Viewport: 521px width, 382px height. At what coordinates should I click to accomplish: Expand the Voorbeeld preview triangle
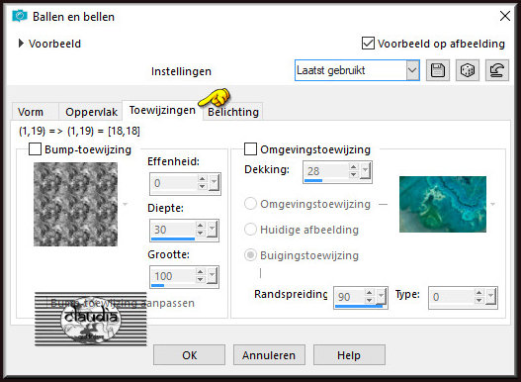coord(22,44)
